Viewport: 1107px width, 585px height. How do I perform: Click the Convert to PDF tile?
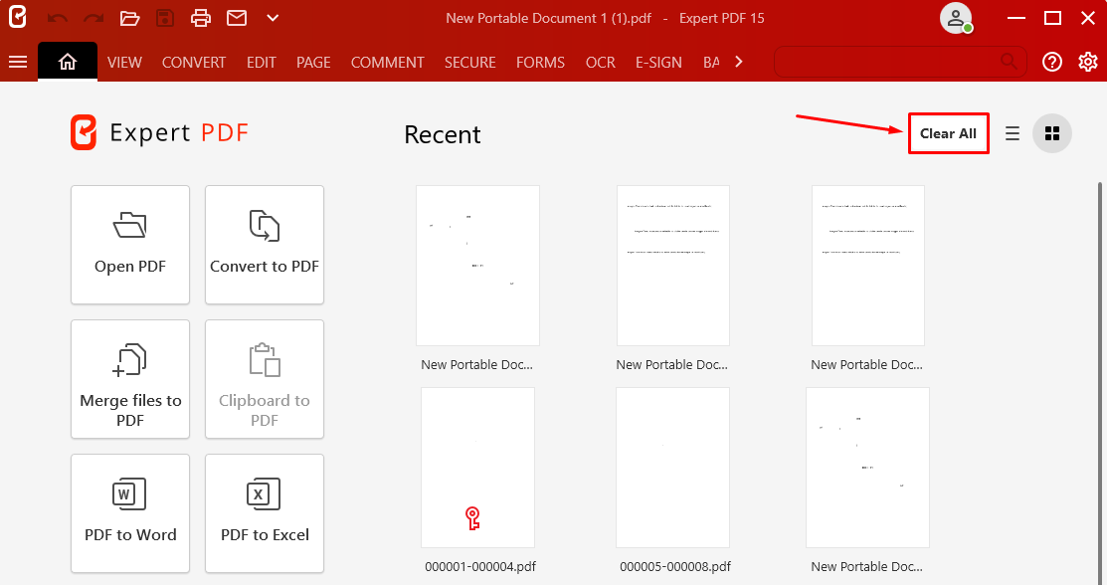point(265,245)
